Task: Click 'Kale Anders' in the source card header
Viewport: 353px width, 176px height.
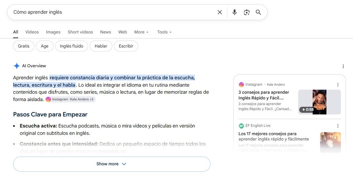Action: (x=276, y=85)
